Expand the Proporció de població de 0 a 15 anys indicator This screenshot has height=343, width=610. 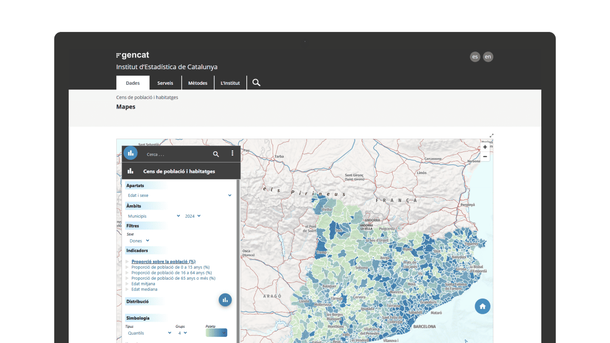[x=128, y=267]
